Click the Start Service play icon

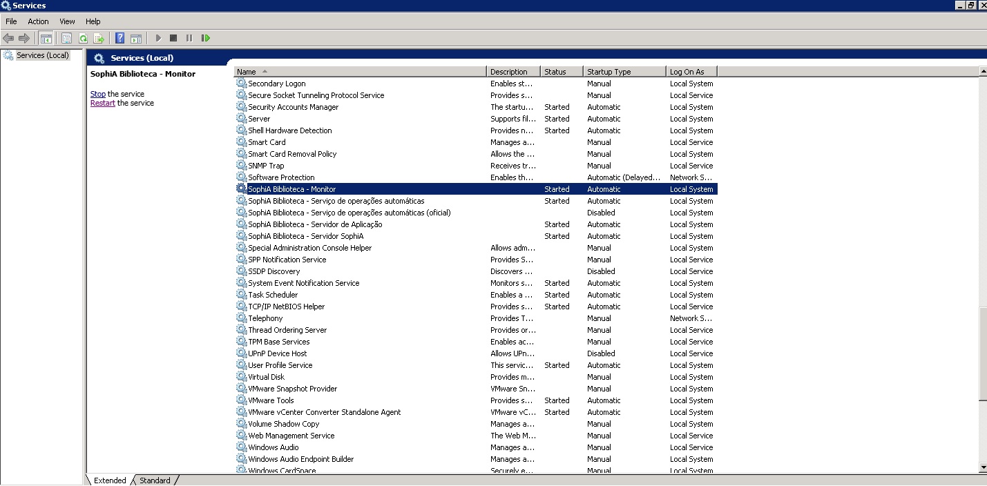point(158,38)
